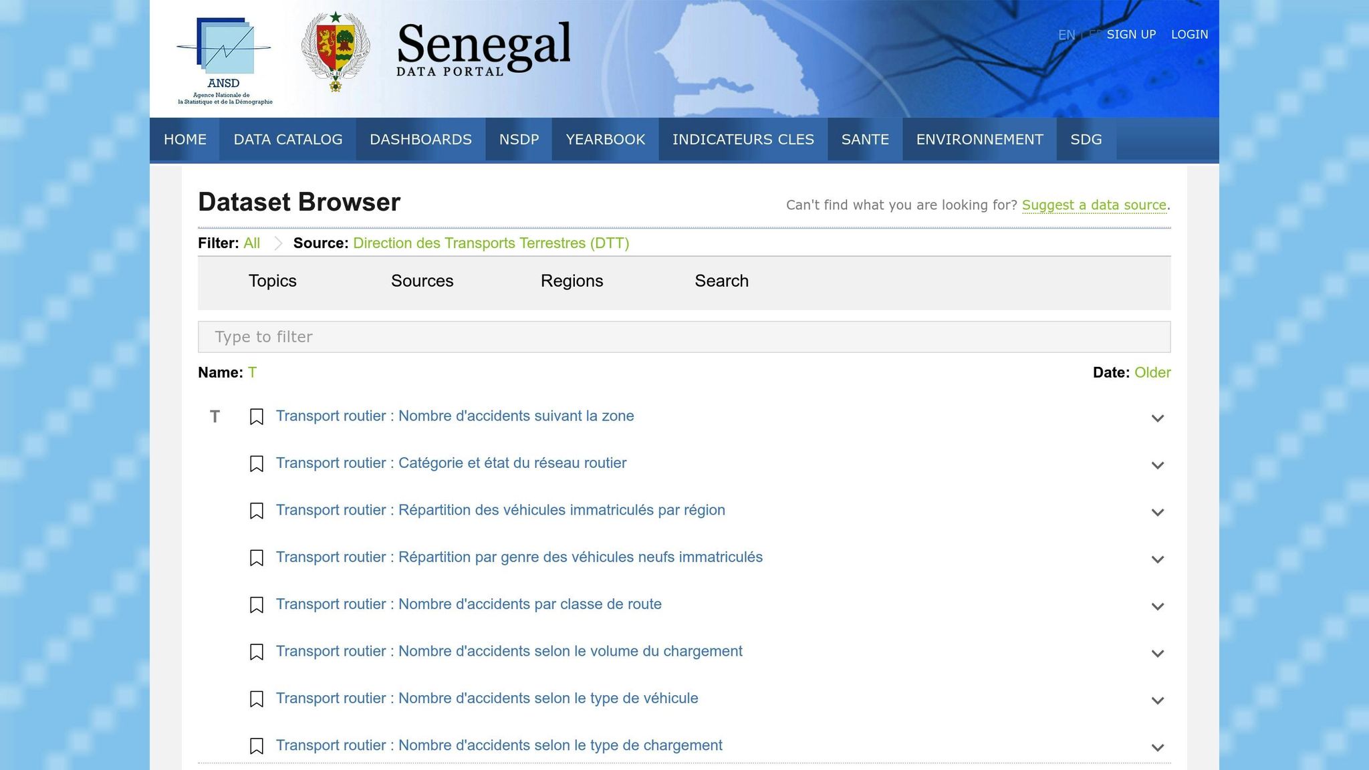Bookmark the 'accidents selon le volume du chargement' dataset
The width and height of the screenshot is (1369, 770).
(x=256, y=652)
